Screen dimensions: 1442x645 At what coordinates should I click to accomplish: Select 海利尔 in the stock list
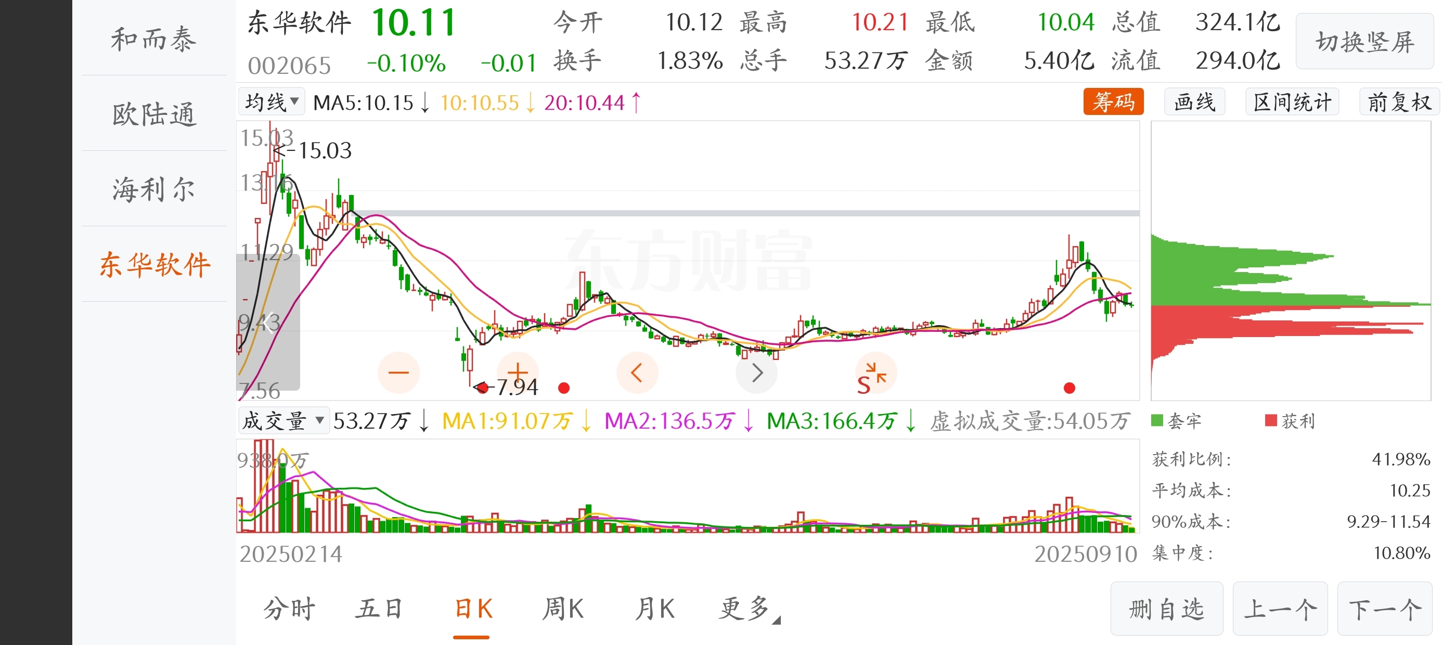click(x=154, y=189)
